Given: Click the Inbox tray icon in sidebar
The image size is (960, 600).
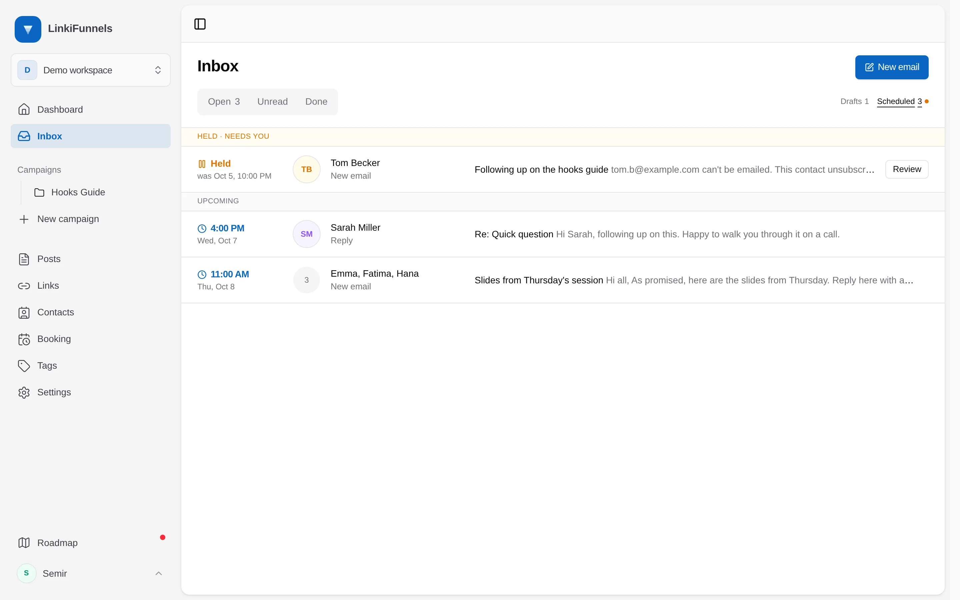Looking at the screenshot, I should [x=24, y=136].
